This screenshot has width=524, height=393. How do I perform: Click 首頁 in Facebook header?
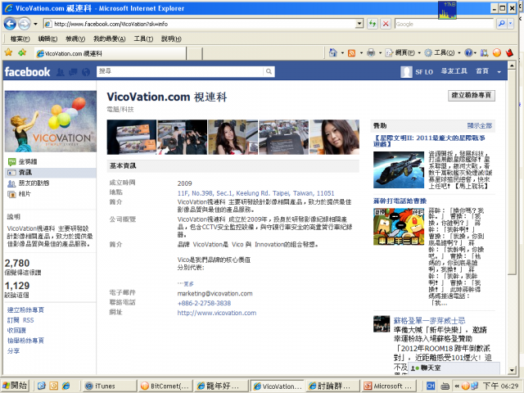pyautogui.click(x=482, y=71)
